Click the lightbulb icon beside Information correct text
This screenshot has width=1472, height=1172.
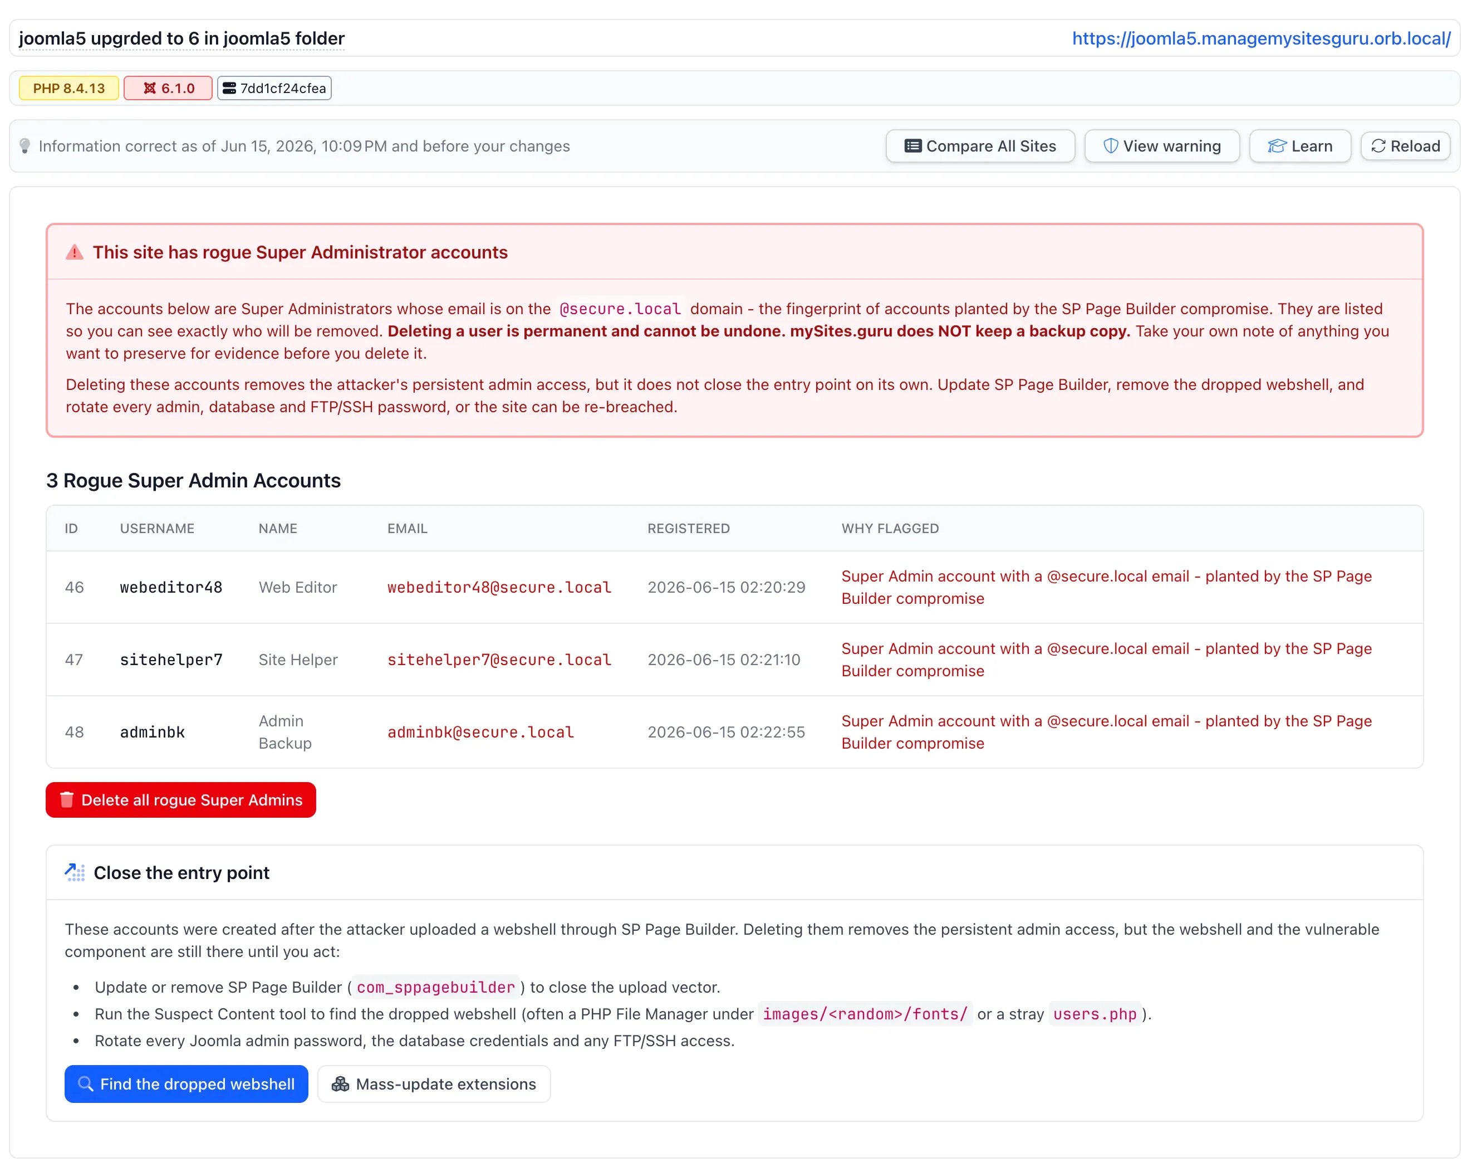24,145
